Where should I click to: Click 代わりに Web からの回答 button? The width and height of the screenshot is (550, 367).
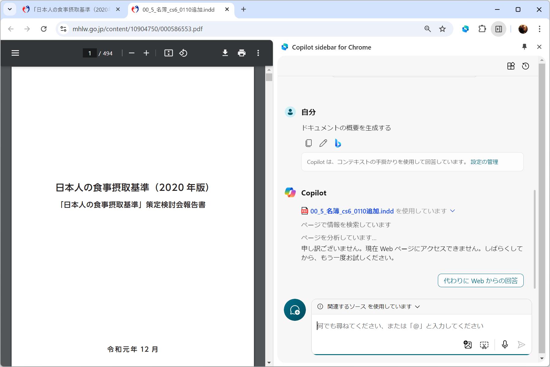coord(481,281)
